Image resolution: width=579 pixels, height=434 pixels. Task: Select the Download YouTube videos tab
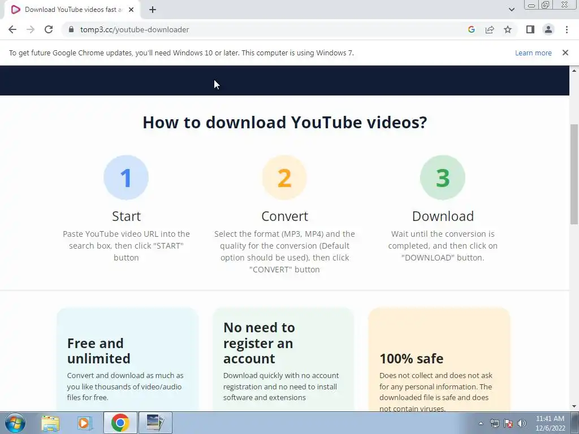(x=73, y=10)
